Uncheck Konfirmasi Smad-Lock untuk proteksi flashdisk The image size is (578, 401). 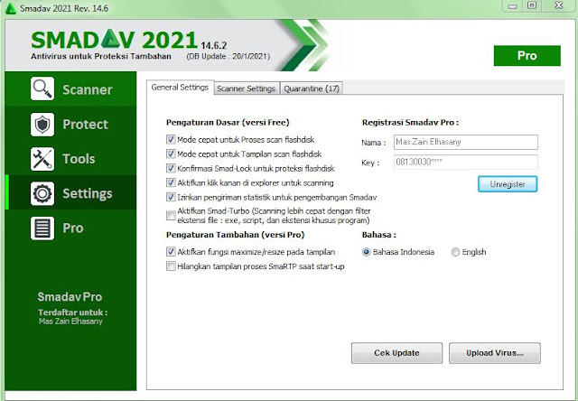click(x=171, y=168)
